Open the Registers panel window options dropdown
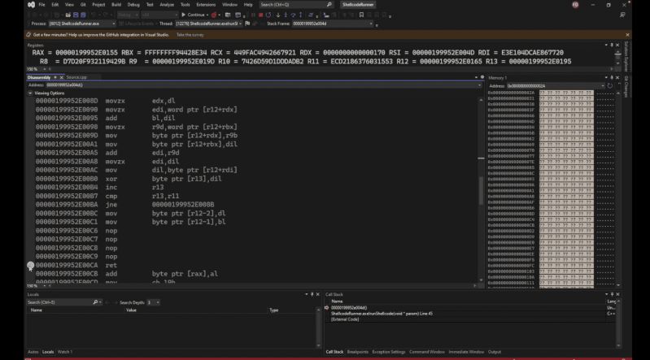The height and width of the screenshot is (360, 650). click(606, 45)
